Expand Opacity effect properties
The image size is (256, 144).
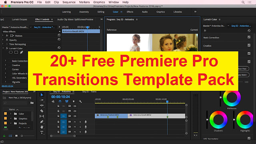[x=3, y=40]
